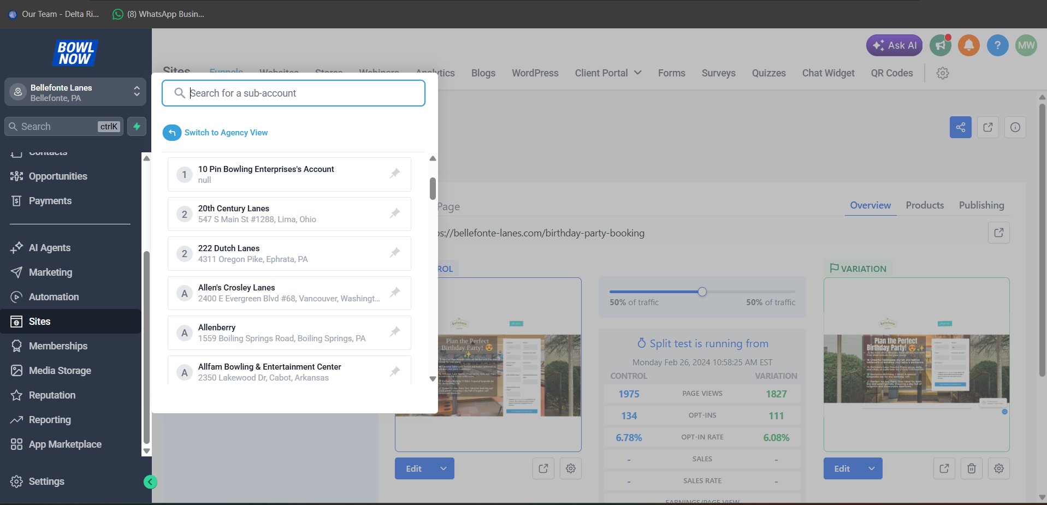Click the sidebar Search ctrlK field
This screenshot has height=505, width=1047.
tap(64, 126)
